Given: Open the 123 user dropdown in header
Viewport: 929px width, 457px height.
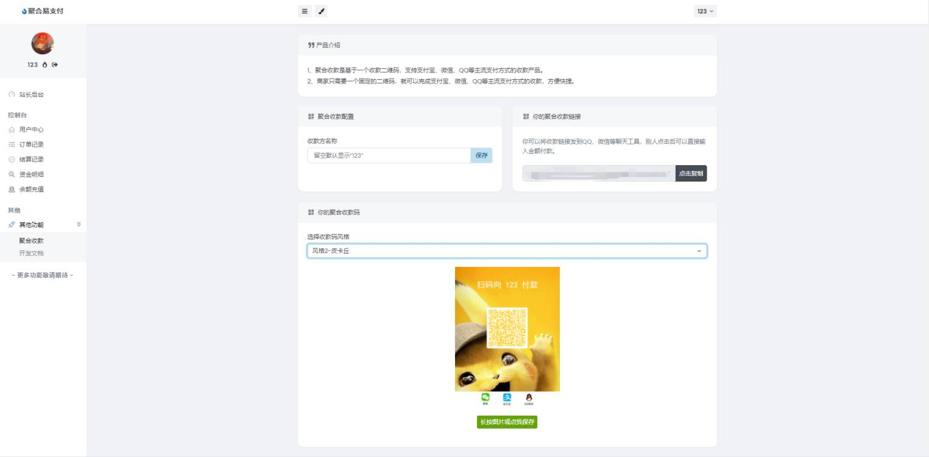Looking at the screenshot, I should click(x=705, y=11).
